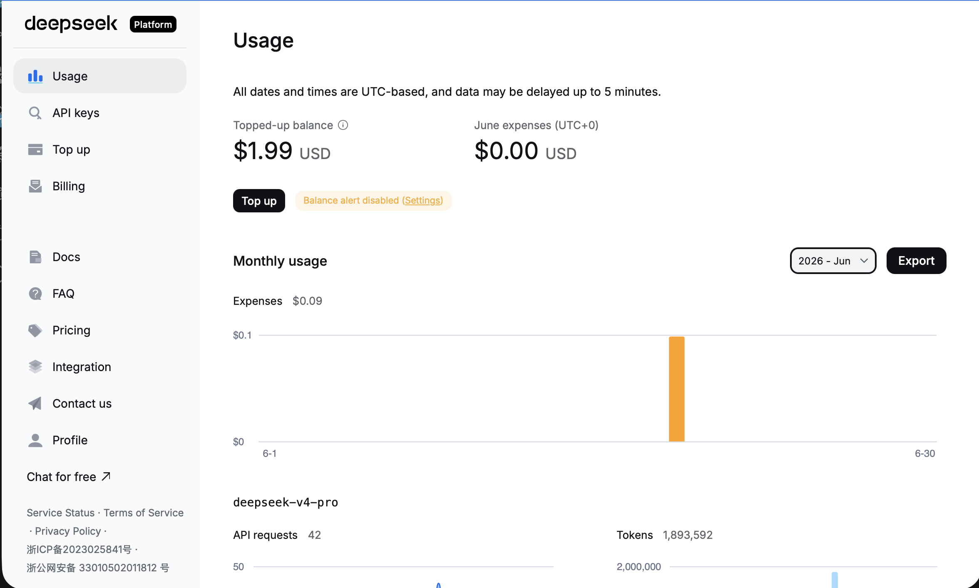Open the 2026 - Jun month dropdown
The height and width of the screenshot is (588, 979).
click(x=833, y=261)
